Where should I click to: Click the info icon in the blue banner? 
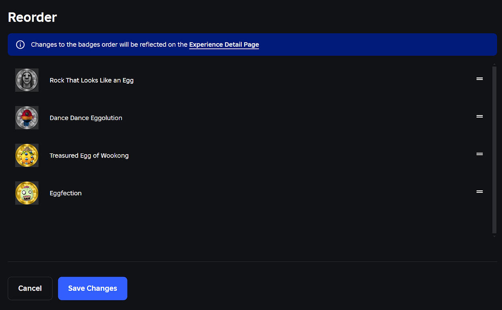click(x=20, y=45)
